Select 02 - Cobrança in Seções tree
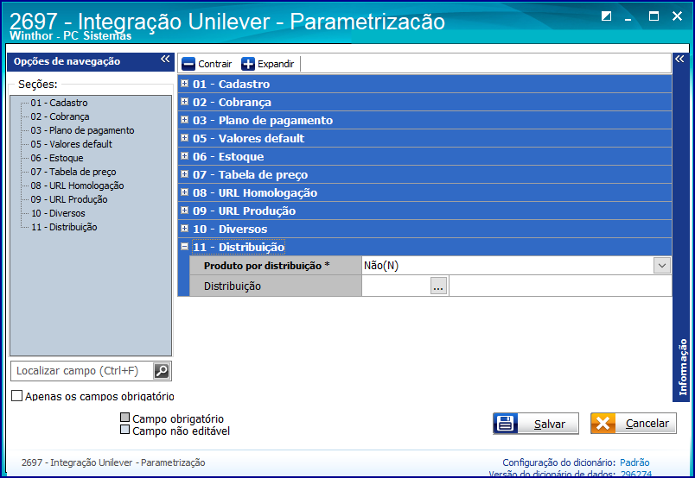This screenshot has width=695, height=478. [x=60, y=116]
